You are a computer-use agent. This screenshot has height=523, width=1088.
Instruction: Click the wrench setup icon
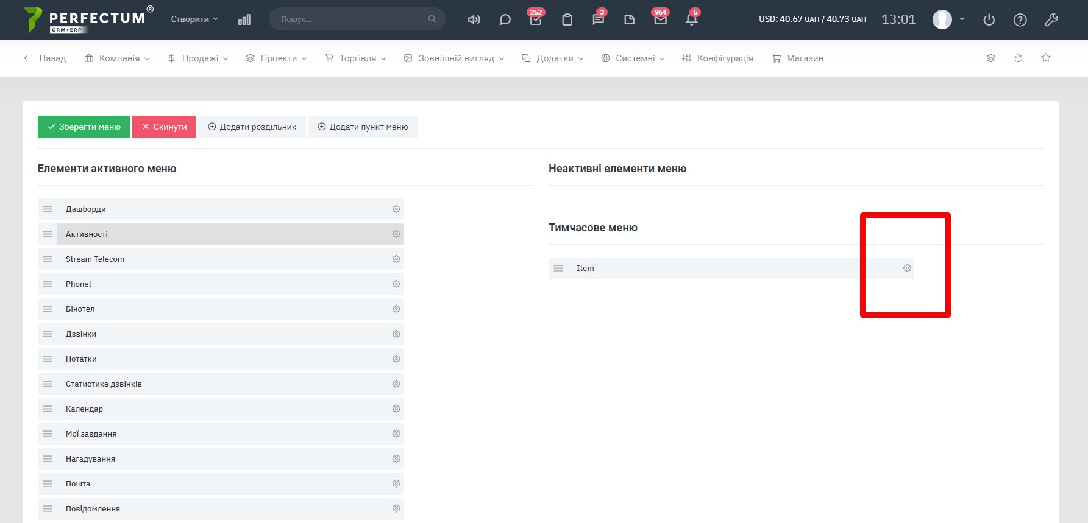(x=1051, y=20)
